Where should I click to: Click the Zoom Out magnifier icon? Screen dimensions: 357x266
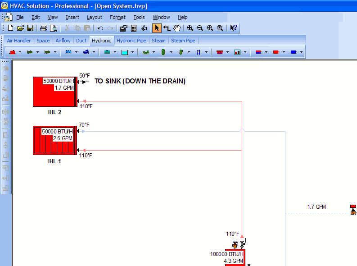pos(200,28)
